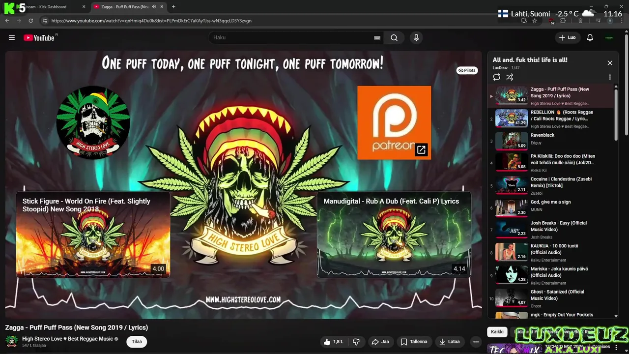
Task: Open Stick Figure World On Fire end card
Action: (x=93, y=235)
